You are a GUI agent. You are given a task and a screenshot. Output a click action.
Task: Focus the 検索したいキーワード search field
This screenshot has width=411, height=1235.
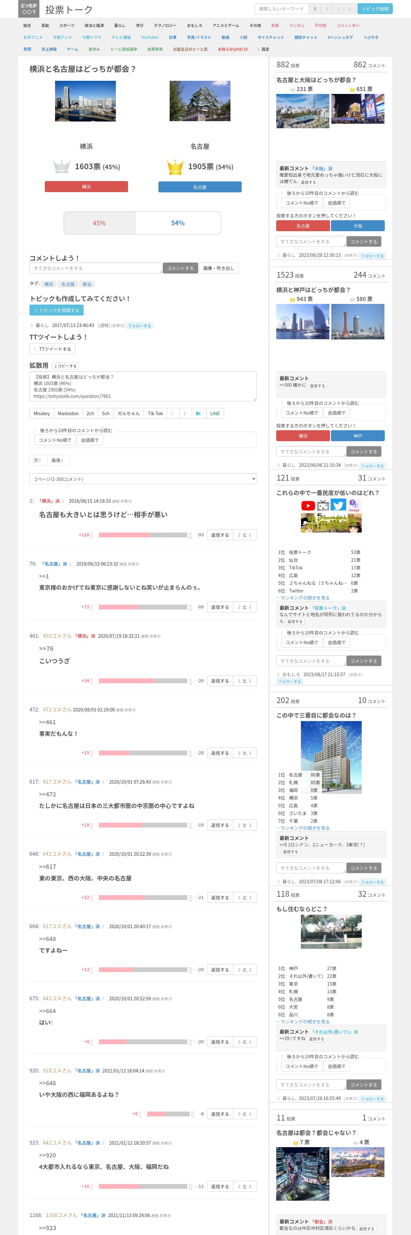[282, 9]
